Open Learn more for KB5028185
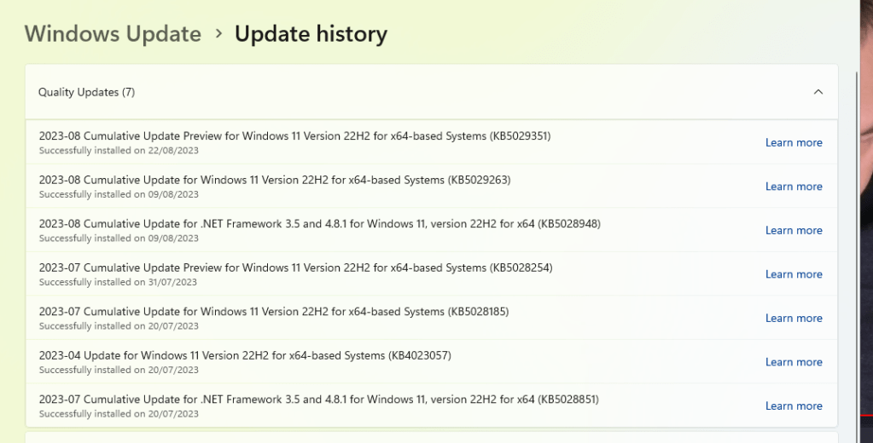Image resolution: width=873 pixels, height=443 pixels. point(794,319)
